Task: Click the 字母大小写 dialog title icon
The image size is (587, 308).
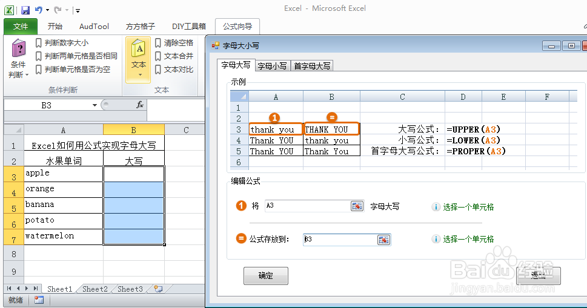Action: (215, 45)
